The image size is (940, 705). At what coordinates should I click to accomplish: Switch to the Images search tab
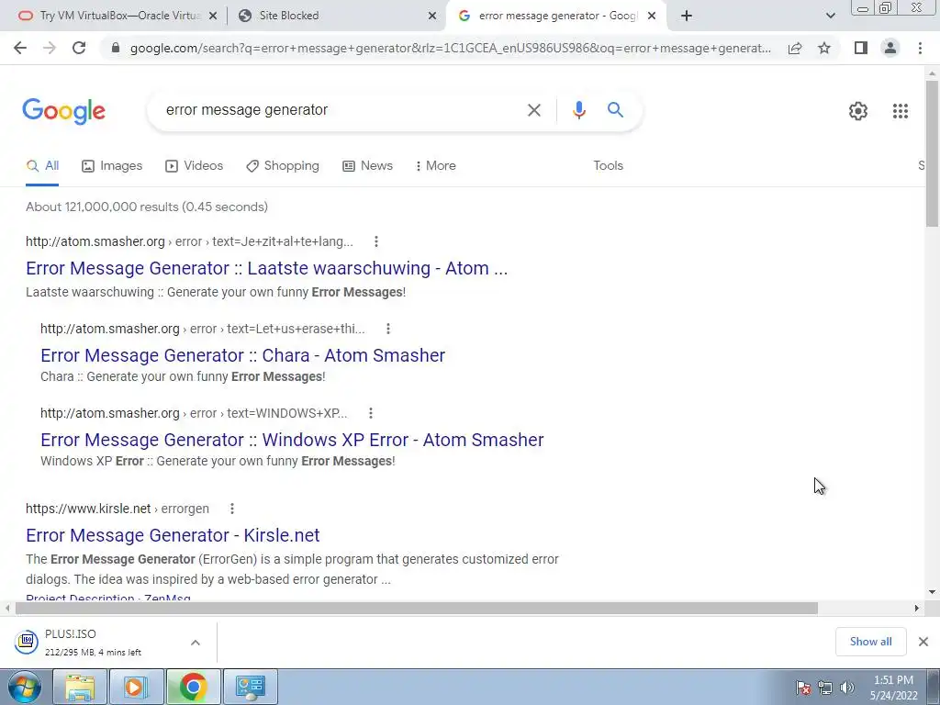112,166
